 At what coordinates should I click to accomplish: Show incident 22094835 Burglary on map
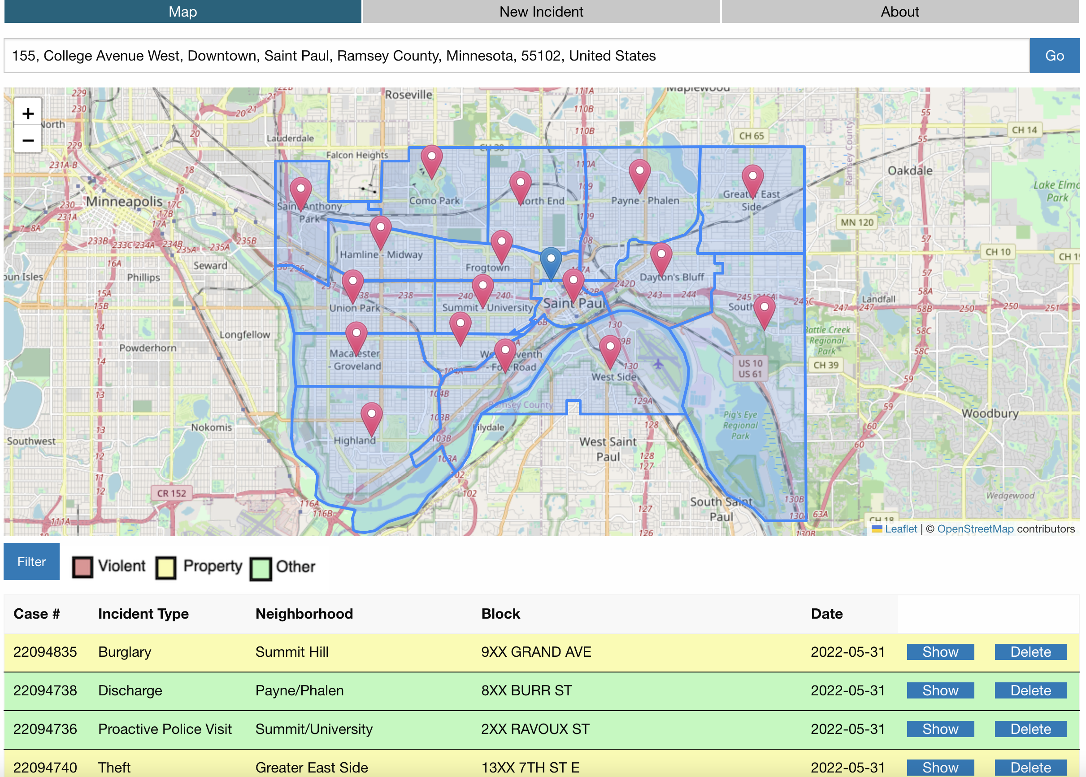(x=940, y=652)
